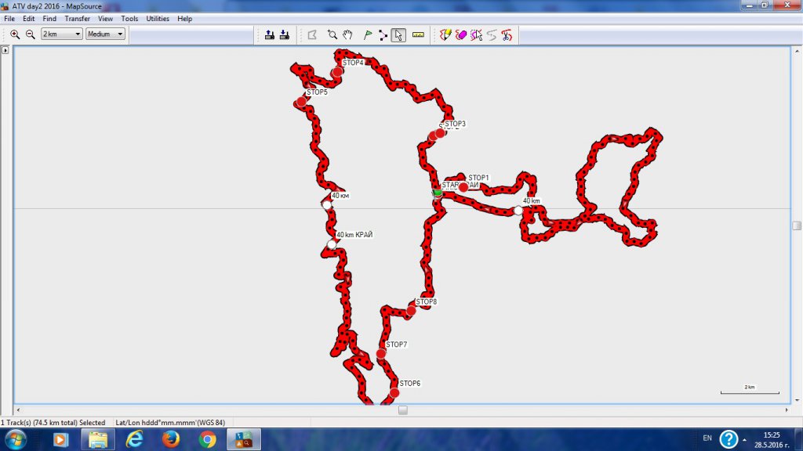Click the vertical scrollbar thumb of map
Image resolution: width=803 pixels, height=451 pixels.
(x=797, y=225)
